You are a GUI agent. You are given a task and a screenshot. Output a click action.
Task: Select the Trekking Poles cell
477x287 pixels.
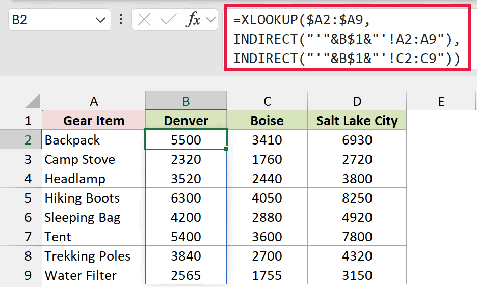click(94, 256)
